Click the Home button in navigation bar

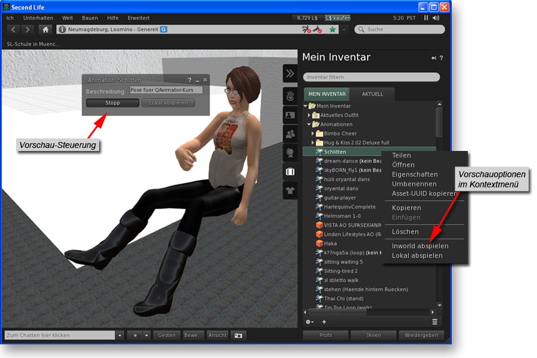coord(45,29)
